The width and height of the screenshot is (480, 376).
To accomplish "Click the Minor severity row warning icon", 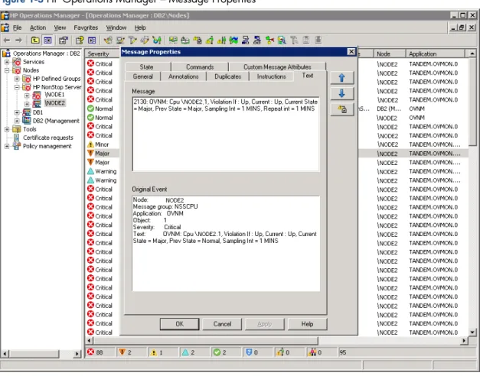I will 90,144.
